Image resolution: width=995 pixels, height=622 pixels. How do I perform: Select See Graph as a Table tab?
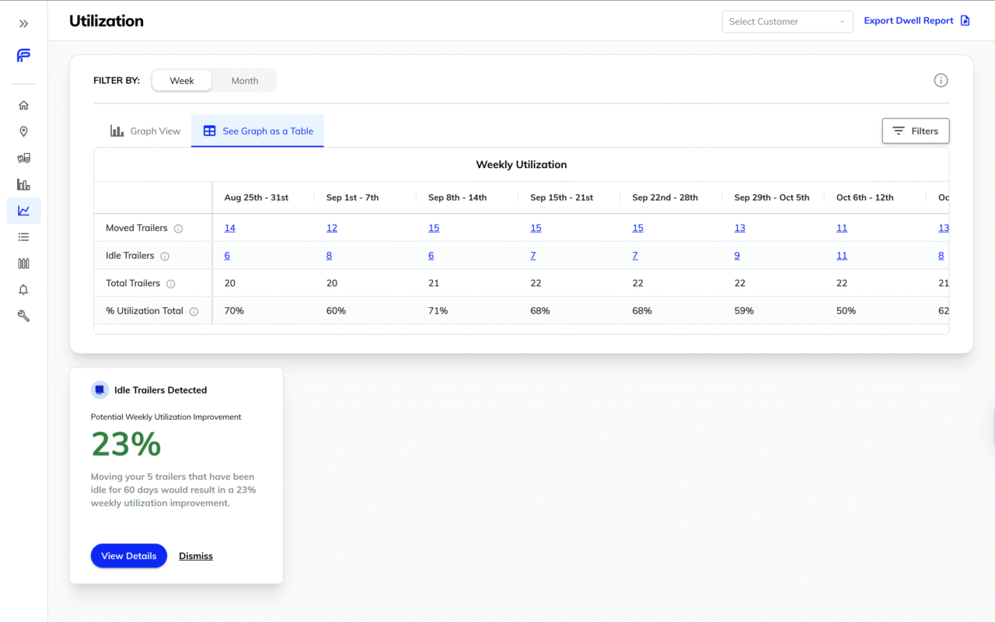[x=258, y=131]
